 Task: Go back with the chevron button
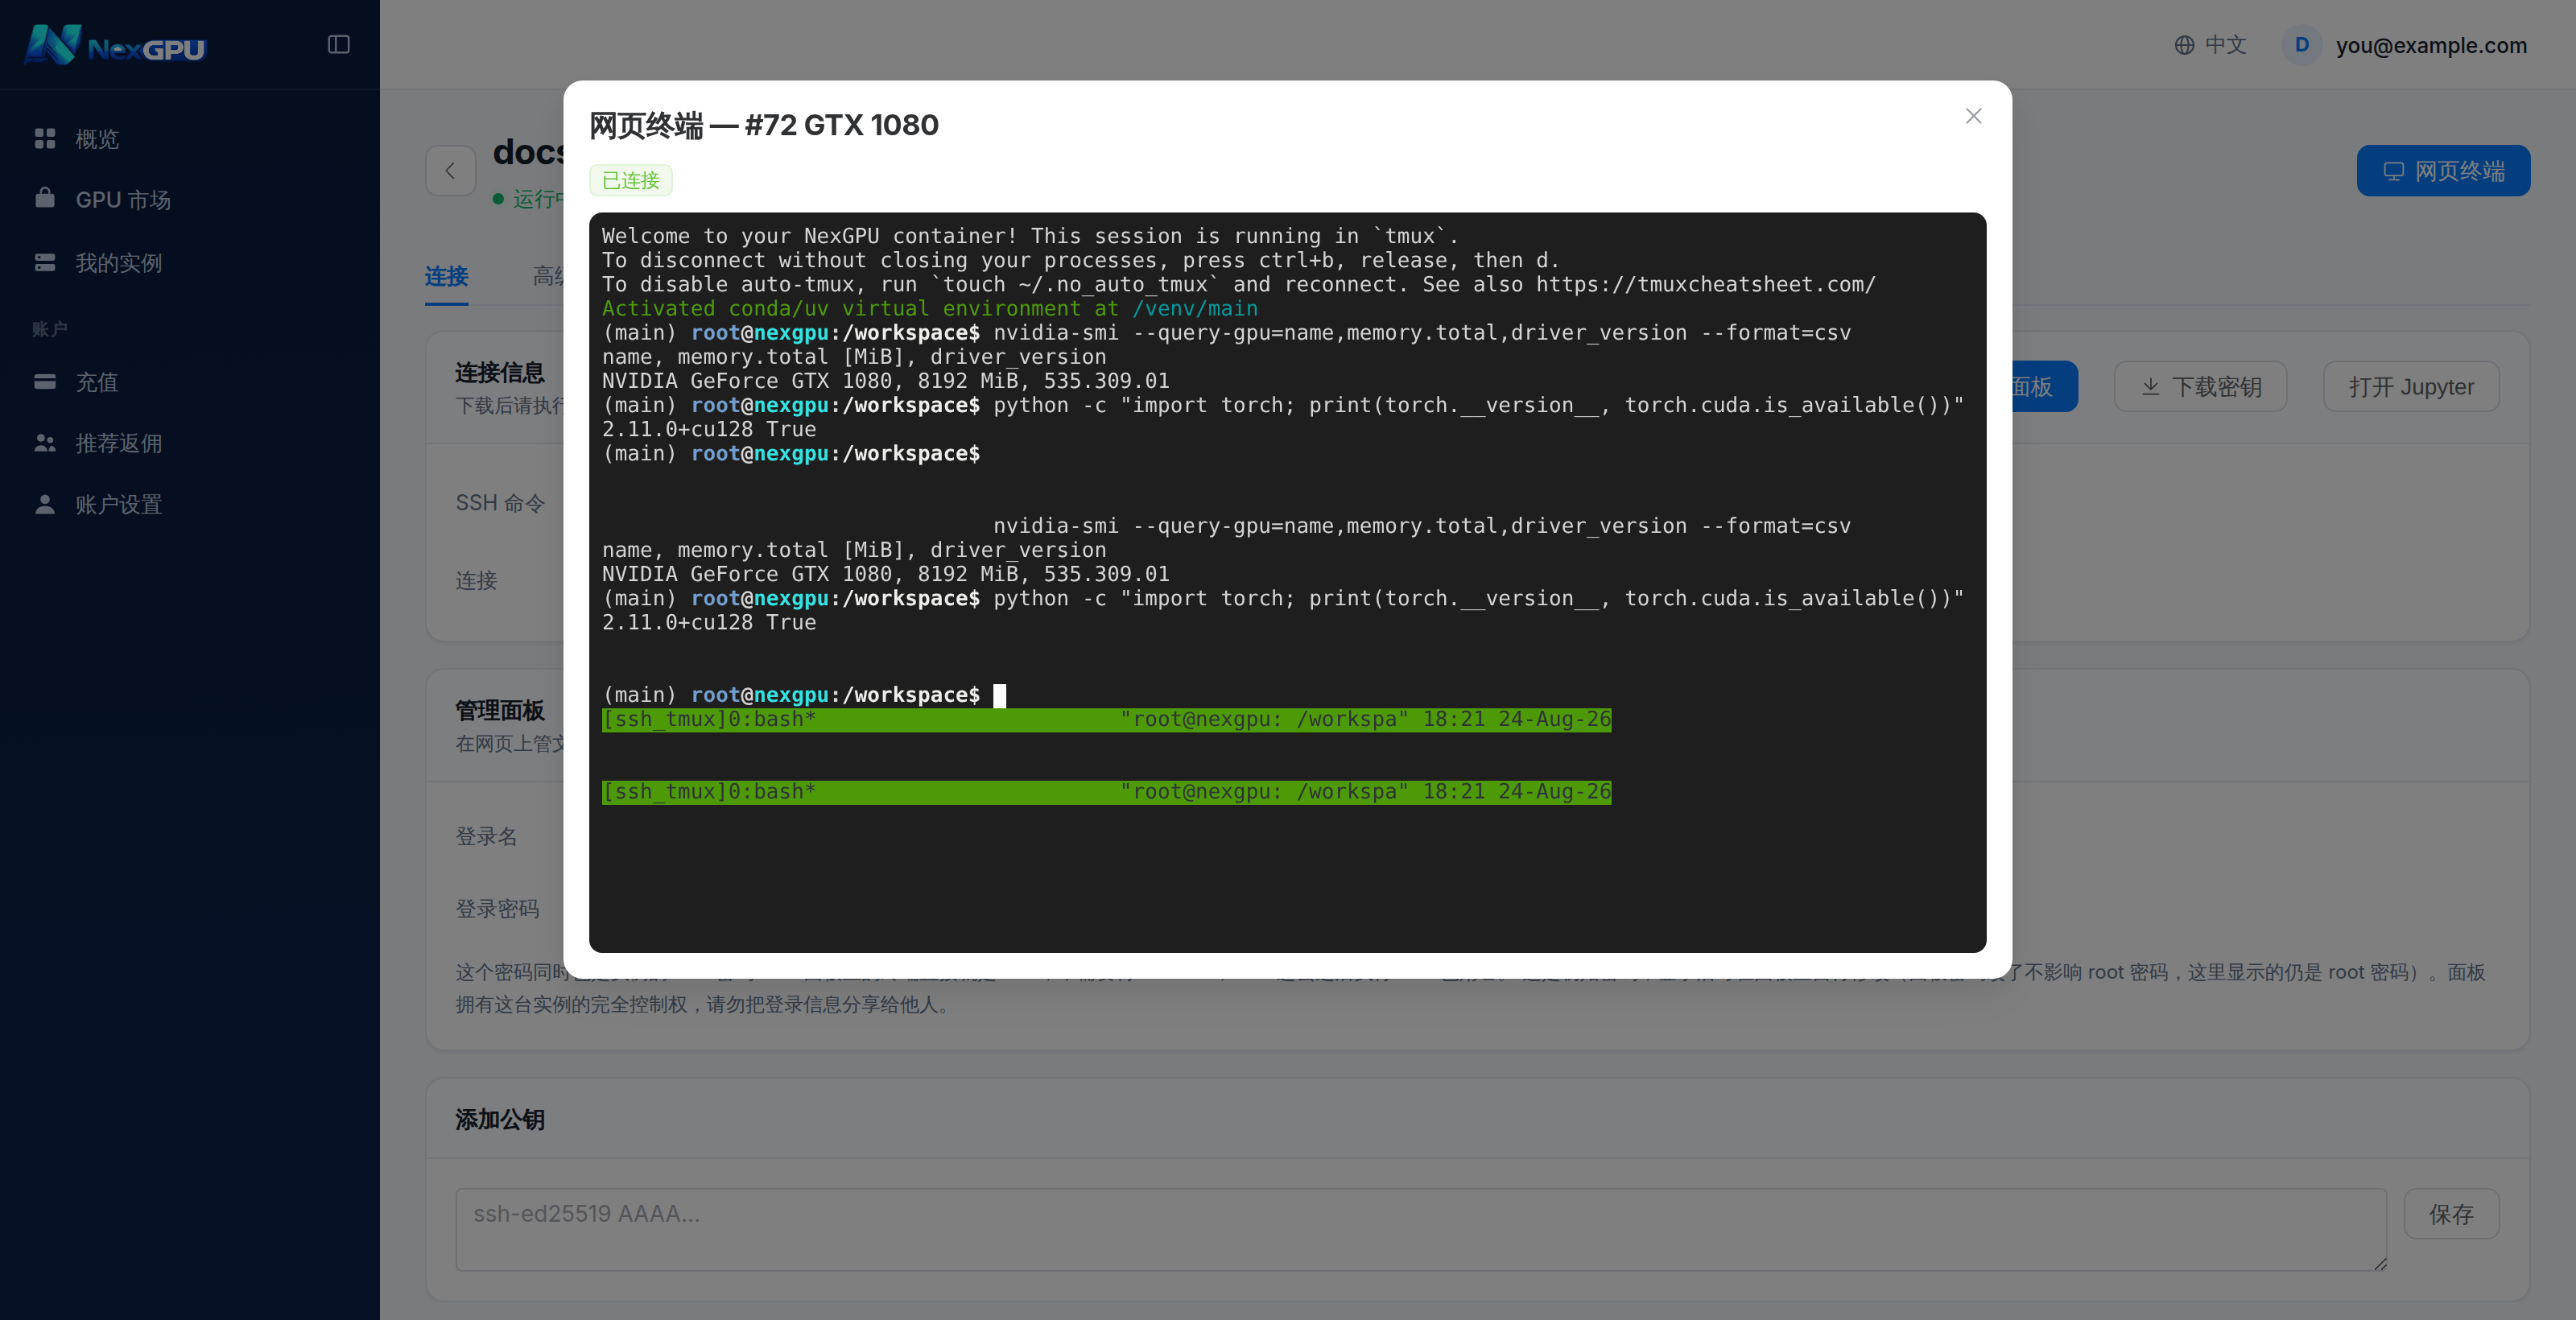450,170
